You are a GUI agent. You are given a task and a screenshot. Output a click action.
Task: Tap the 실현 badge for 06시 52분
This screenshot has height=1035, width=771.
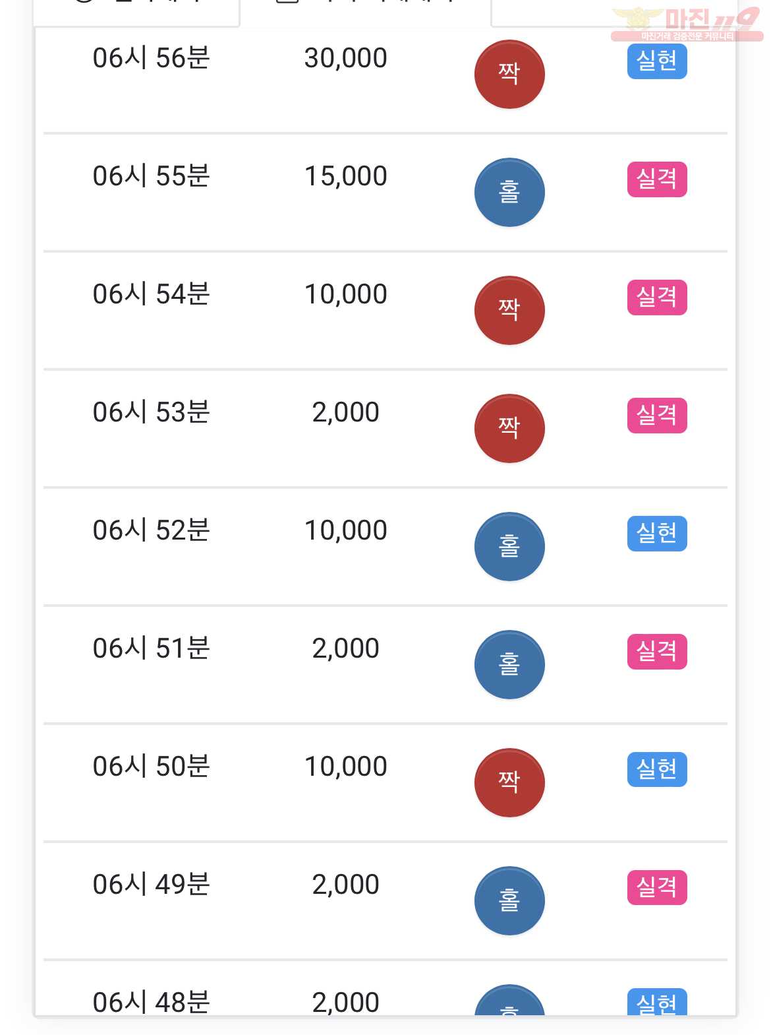[657, 534]
